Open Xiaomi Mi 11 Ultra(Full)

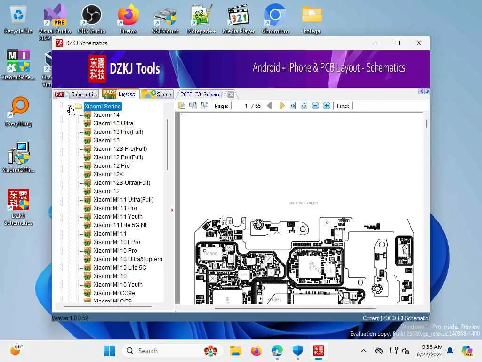(124, 200)
